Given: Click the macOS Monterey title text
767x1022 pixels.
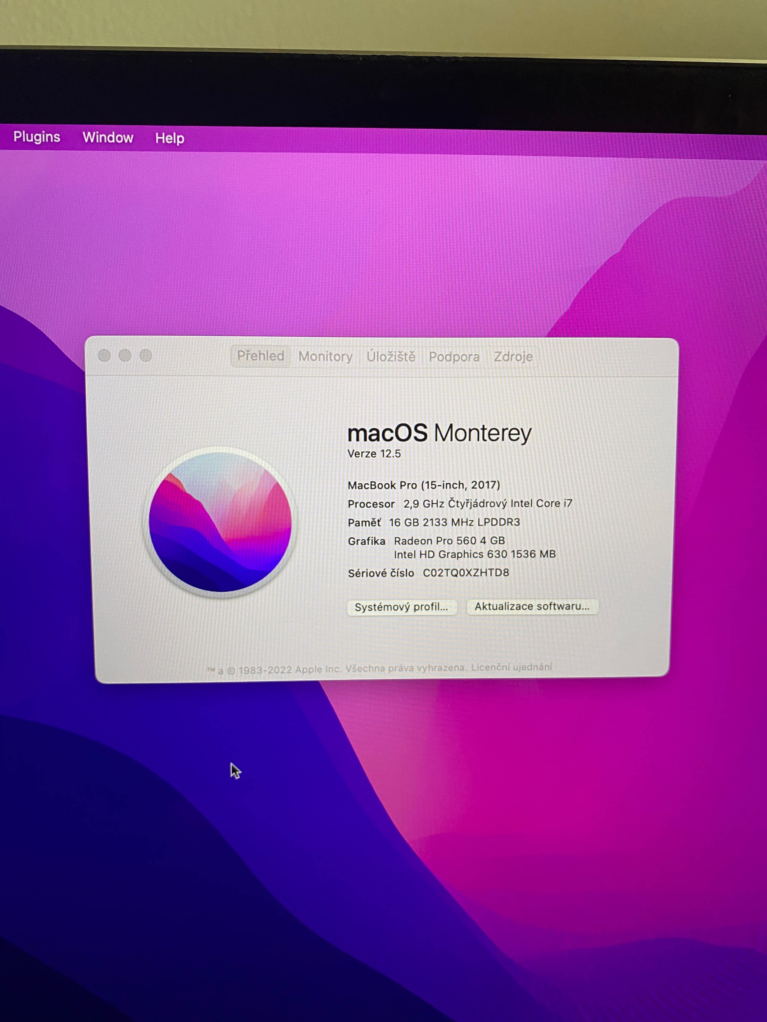Looking at the screenshot, I should [439, 433].
